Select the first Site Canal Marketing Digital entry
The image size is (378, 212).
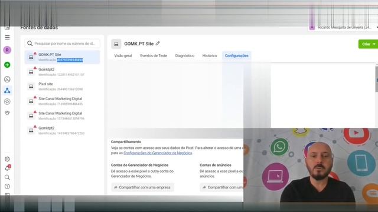click(x=62, y=101)
